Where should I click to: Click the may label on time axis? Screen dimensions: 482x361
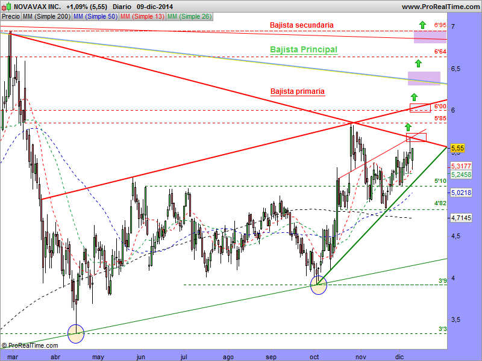pos(98,357)
